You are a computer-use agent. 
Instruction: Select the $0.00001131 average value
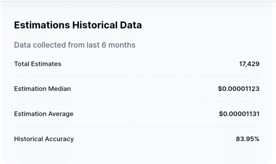(x=239, y=114)
